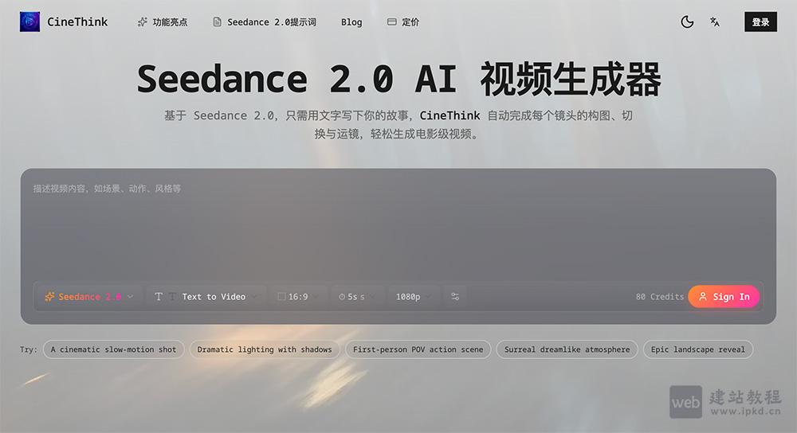Try 'A cinematic slow-motion shot' prompt
797x433 pixels.
coord(113,349)
